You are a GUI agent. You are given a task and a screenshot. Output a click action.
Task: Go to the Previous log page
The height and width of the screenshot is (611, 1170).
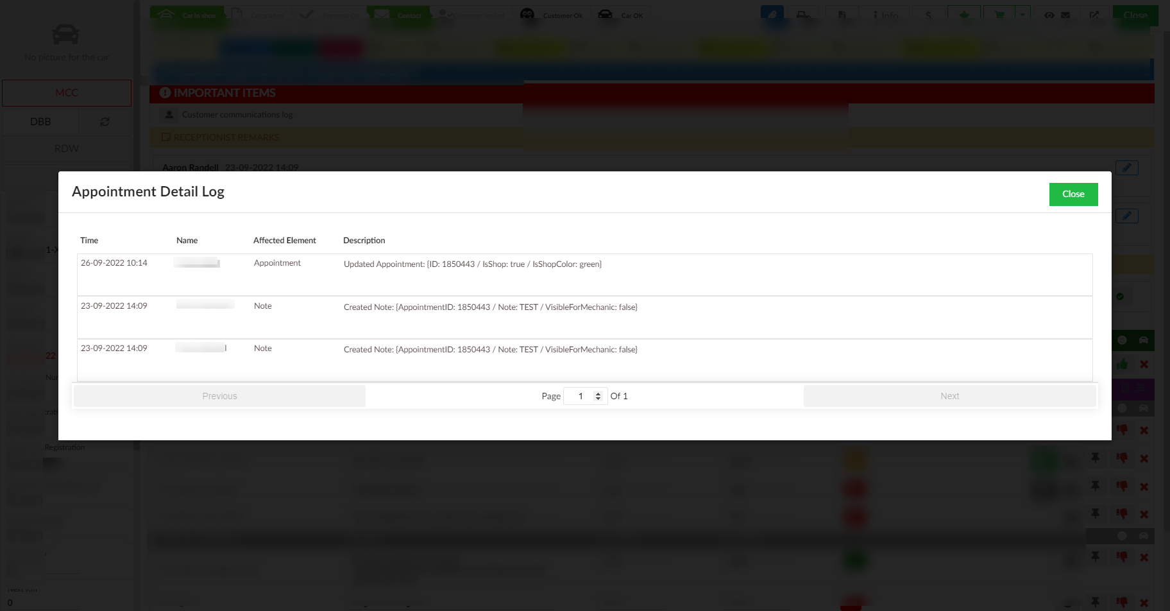click(219, 396)
